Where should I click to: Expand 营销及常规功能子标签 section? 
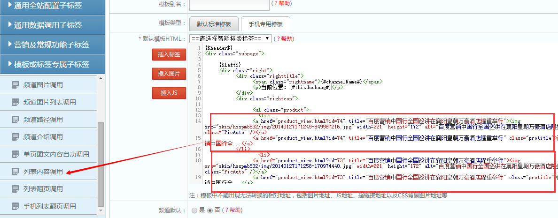(52, 45)
